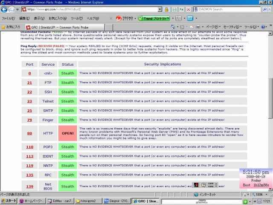Open the ツール(O) command bar dropdown
The width and height of the screenshot is (273, 205).
(x=251, y=27)
